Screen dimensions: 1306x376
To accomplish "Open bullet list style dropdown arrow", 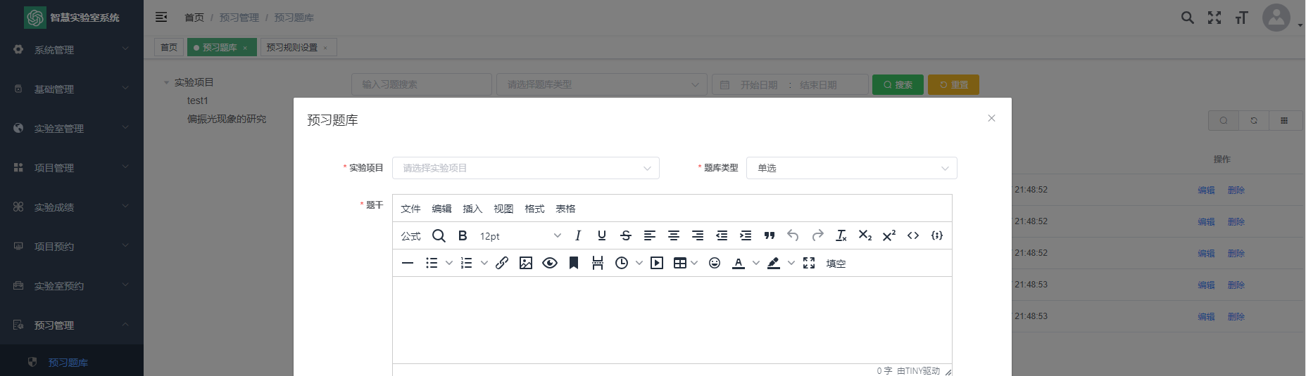I will tap(449, 263).
